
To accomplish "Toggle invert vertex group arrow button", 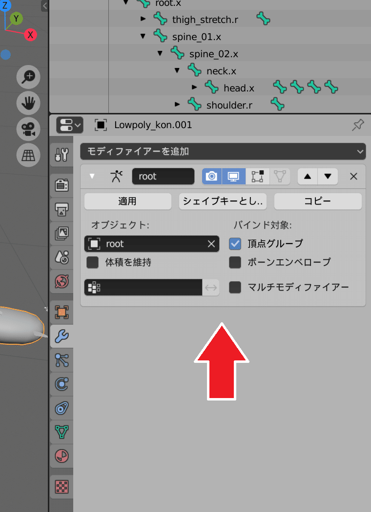I will click(210, 288).
